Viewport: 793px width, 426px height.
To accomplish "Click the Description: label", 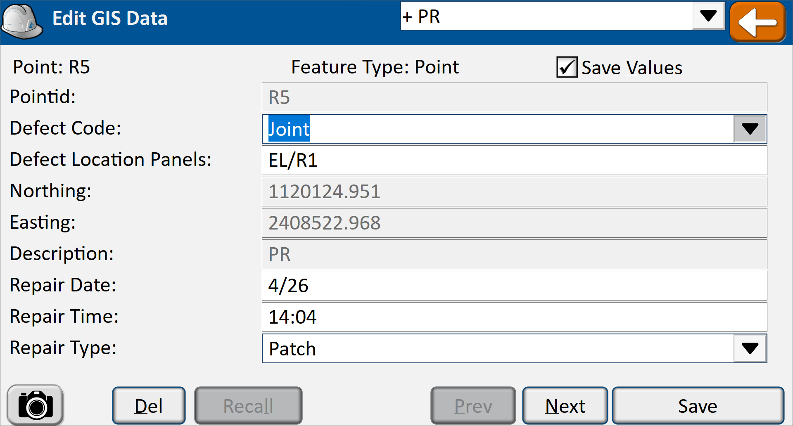I will (x=62, y=253).
